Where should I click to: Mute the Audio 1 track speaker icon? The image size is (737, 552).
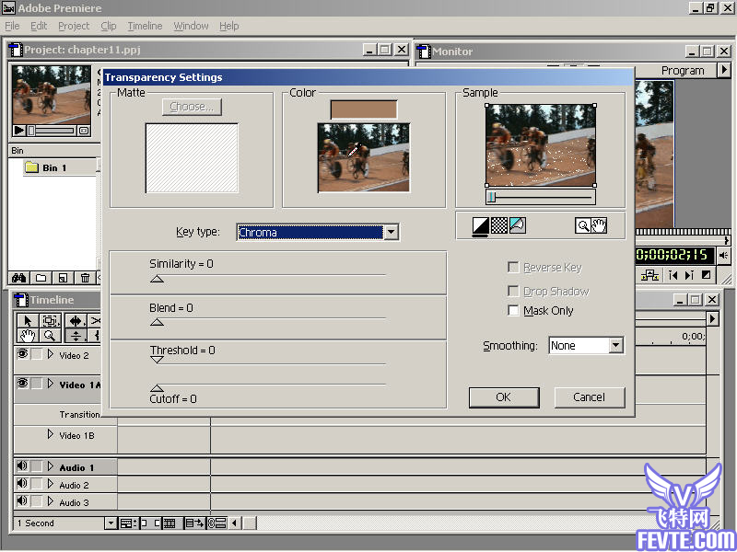[x=22, y=467]
